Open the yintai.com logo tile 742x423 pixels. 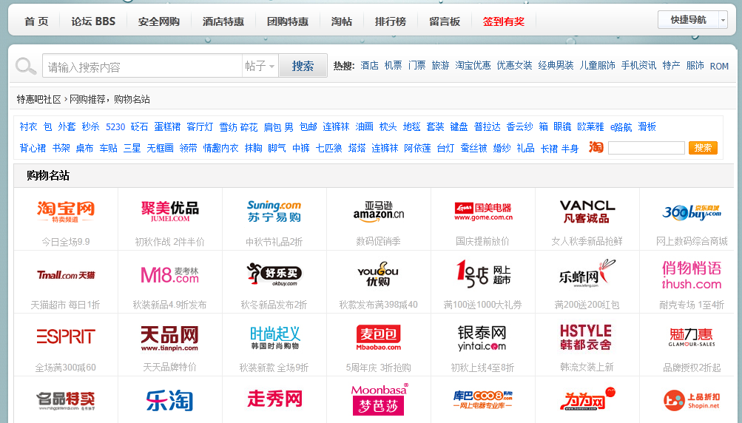[x=482, y=338]
